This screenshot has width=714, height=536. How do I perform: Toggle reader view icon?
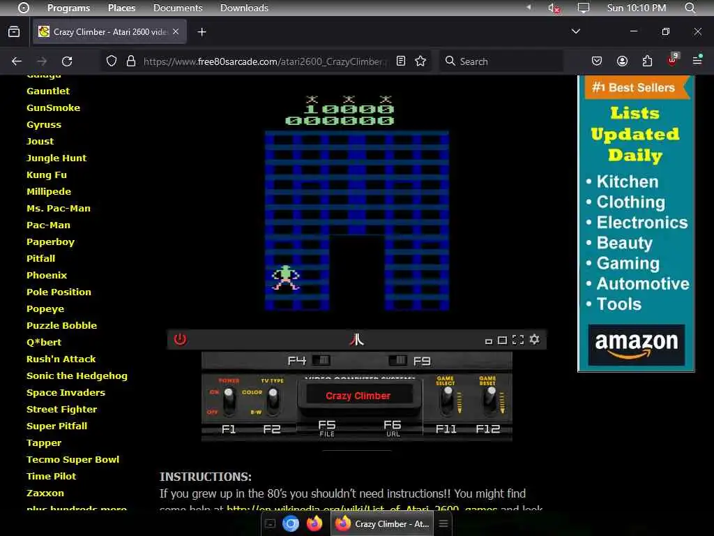[401, 61]
